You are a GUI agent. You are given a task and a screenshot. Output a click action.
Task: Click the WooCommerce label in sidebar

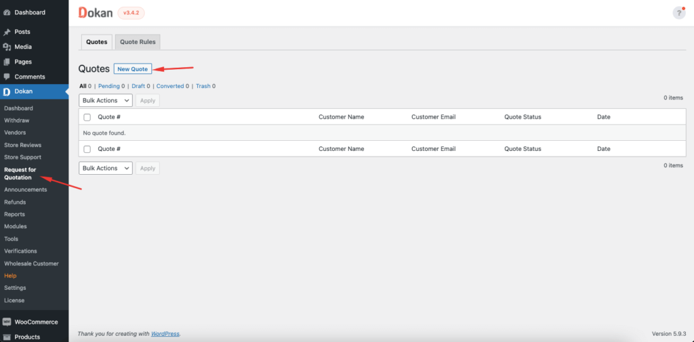37,322
